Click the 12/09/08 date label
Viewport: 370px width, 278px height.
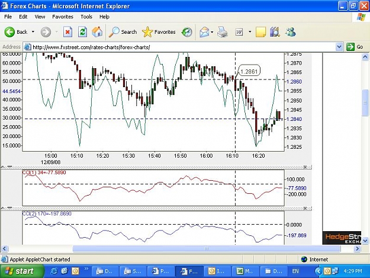[50, 162]
